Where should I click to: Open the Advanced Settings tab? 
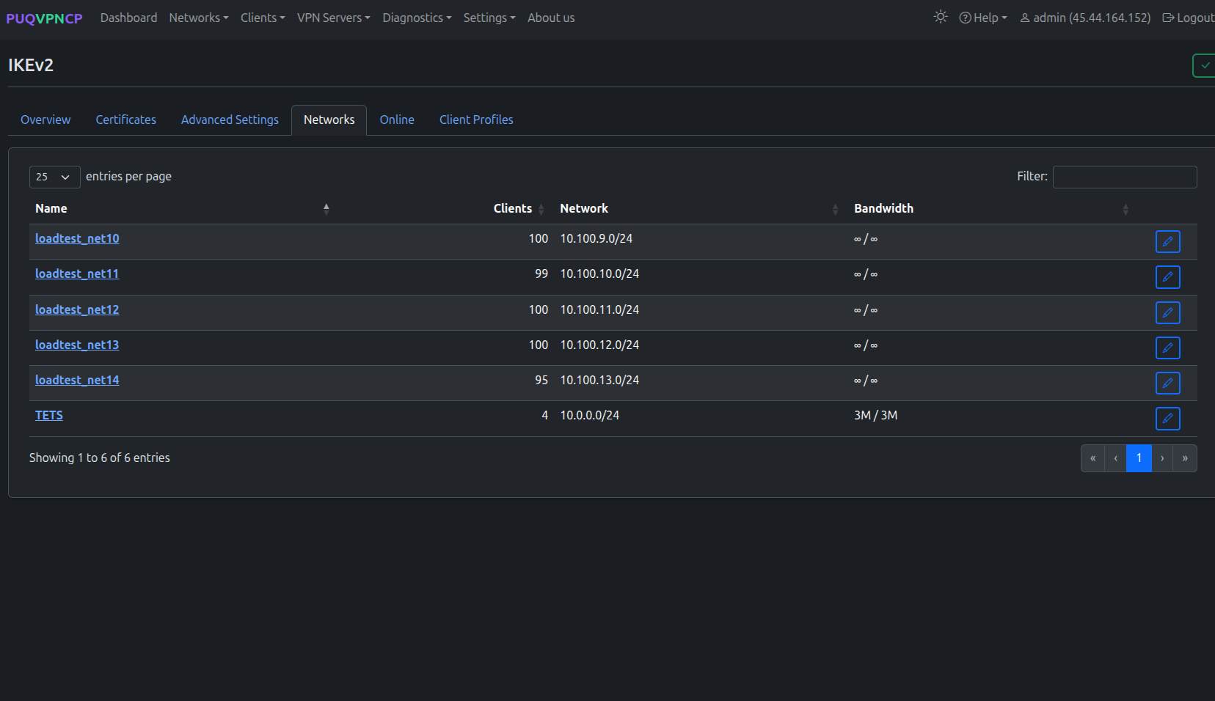tap(230, 120)
